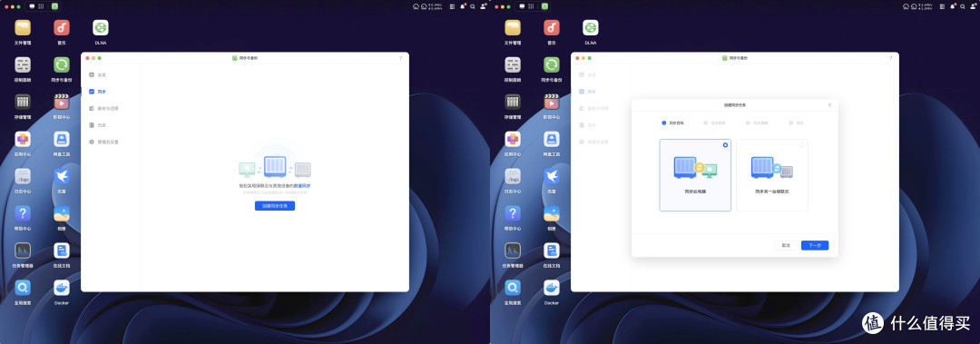
Task: Click blue 创建同步任务 button
Action: coord(275,206)
